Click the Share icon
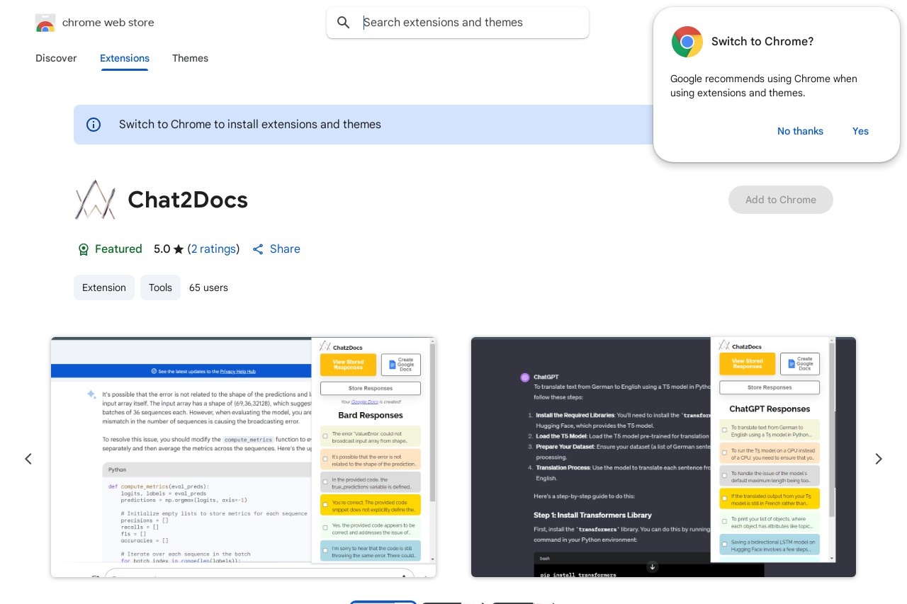Screen dimensions: 907x604 258,249
